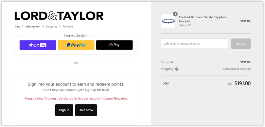
Task: Click the Lord & Taylor logo
Action: pos(59,16)
